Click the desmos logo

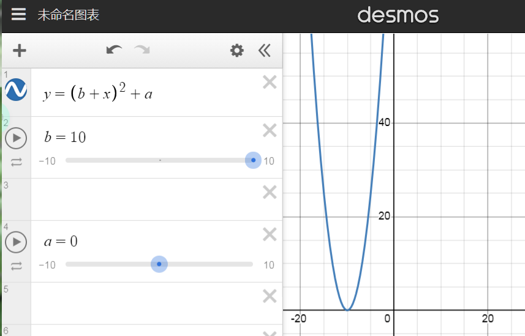point(398,15)
